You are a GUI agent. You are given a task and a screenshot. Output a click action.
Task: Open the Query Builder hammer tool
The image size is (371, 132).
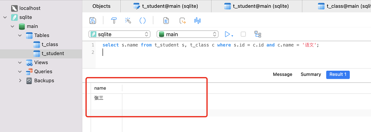pyautogui.click(x=114, y=20)
